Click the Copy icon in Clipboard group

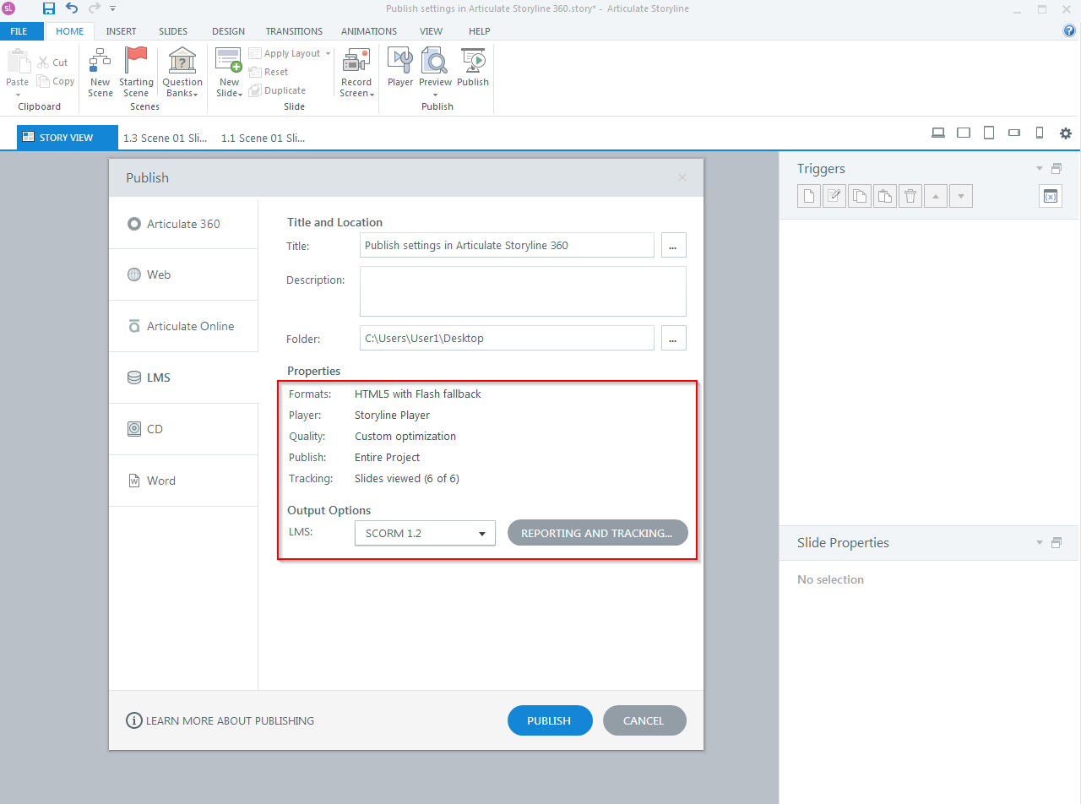tap(44, 81)
